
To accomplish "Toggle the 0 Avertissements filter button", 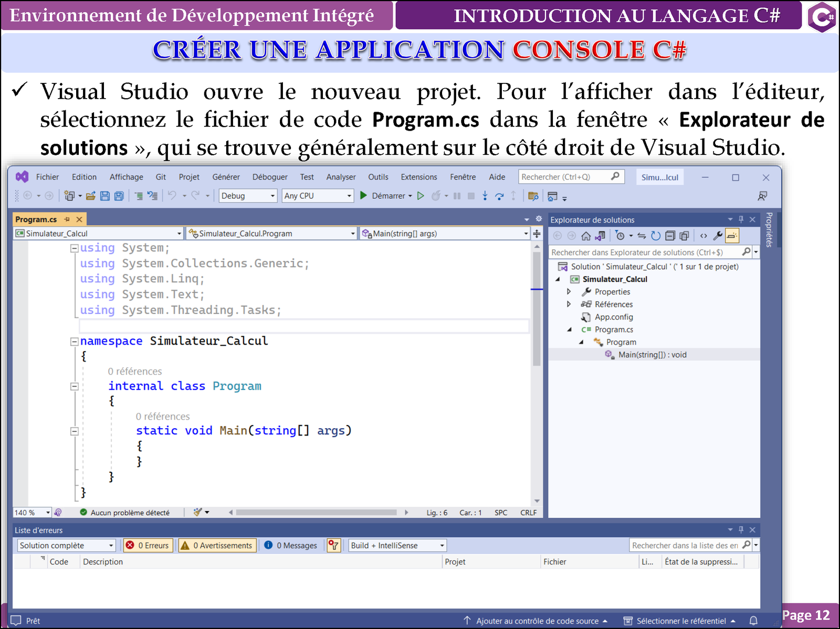I will coord(217,546).
